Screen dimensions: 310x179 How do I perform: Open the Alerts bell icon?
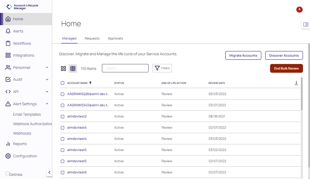[x=8, y=31]
